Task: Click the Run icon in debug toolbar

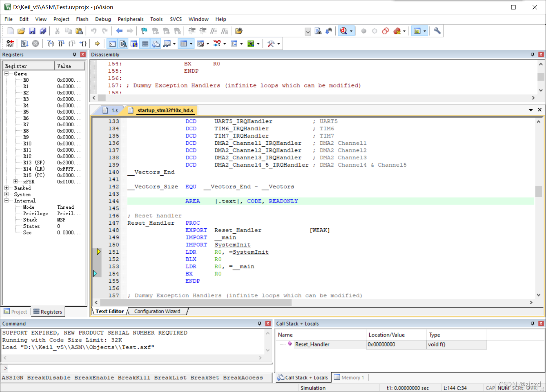Action: point(24,44)
